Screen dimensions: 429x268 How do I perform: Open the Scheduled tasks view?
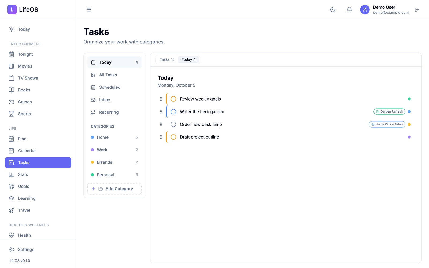point(114,87)
